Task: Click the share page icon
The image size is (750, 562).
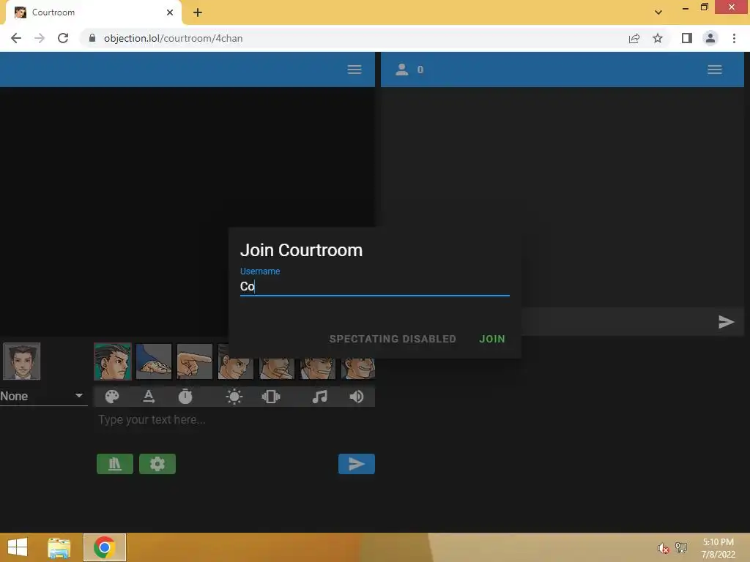Action: (634, 38)
